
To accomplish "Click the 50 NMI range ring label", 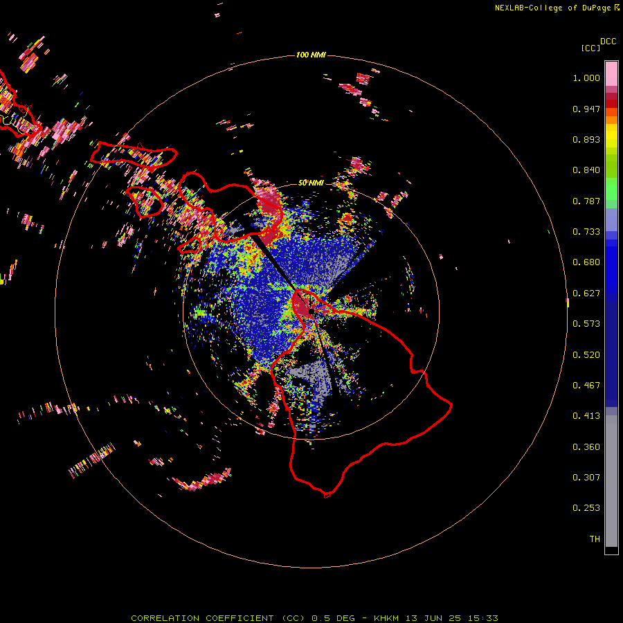I will [311, 183].
